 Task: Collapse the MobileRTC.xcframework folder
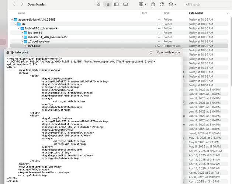tap(19, 28)
